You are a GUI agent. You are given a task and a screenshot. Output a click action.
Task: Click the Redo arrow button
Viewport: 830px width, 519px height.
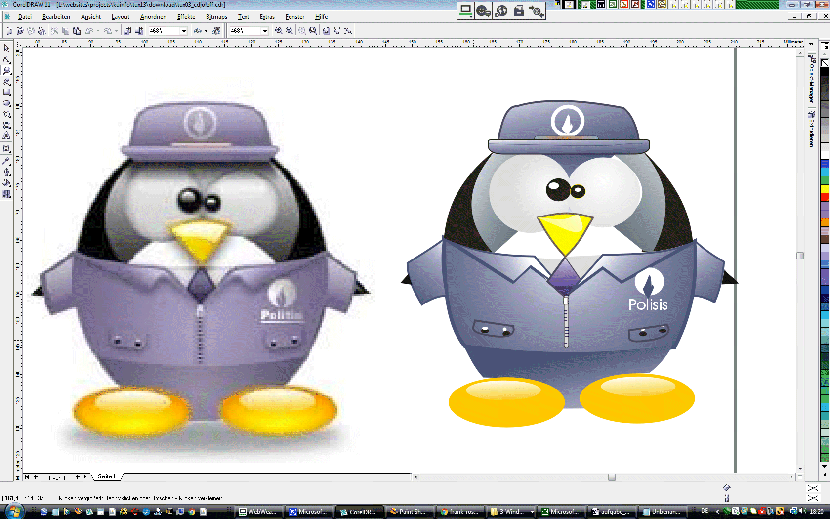pyautogui.click(x=108, y=31)
